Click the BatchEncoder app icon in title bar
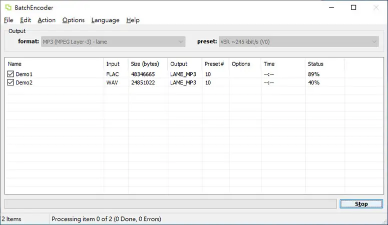388x225 pixels. 8,7
